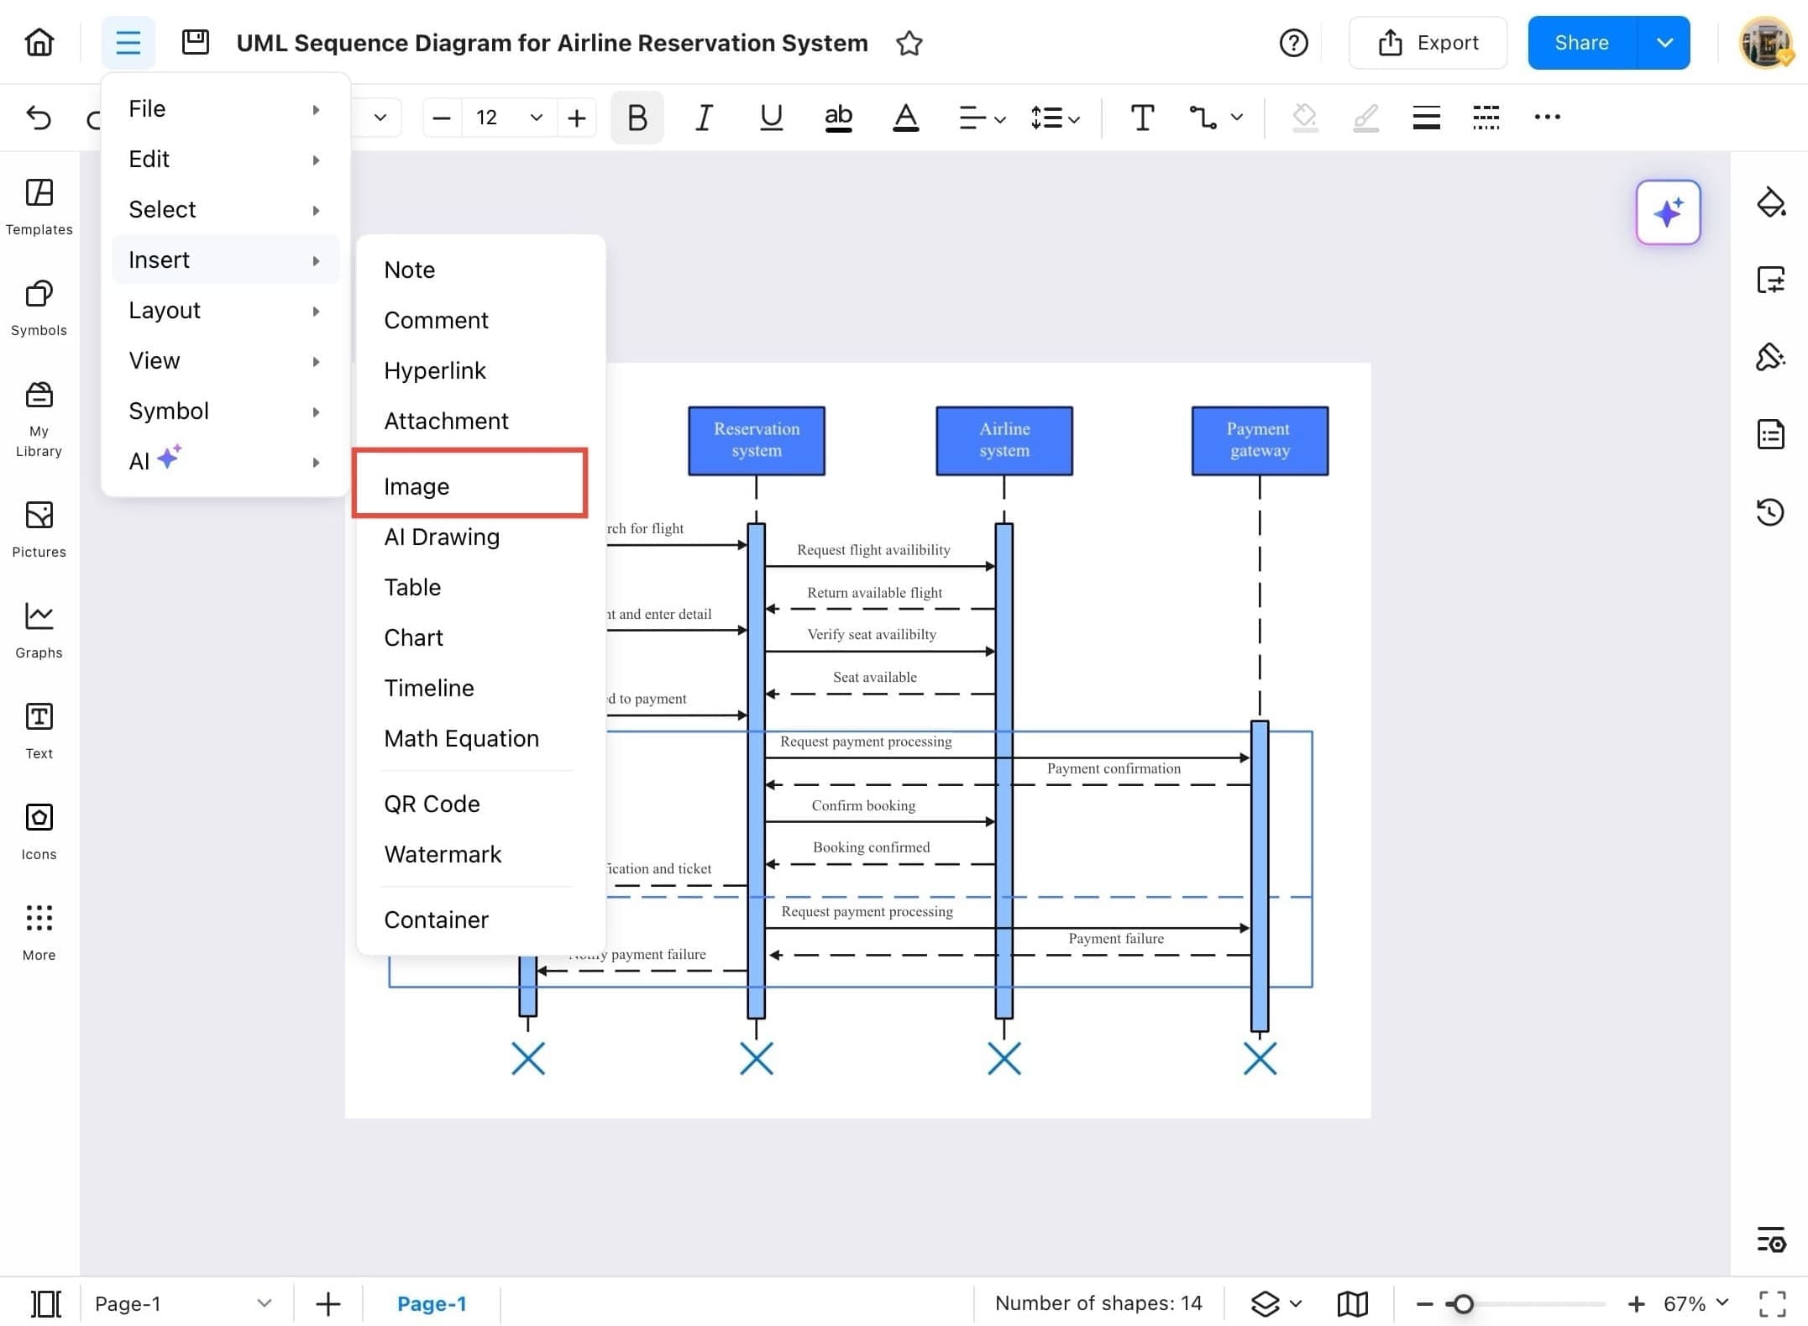Click the Export button

coord(1428,43)
